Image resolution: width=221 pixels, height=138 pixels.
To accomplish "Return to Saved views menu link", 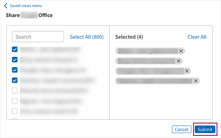I will [26, 6].
